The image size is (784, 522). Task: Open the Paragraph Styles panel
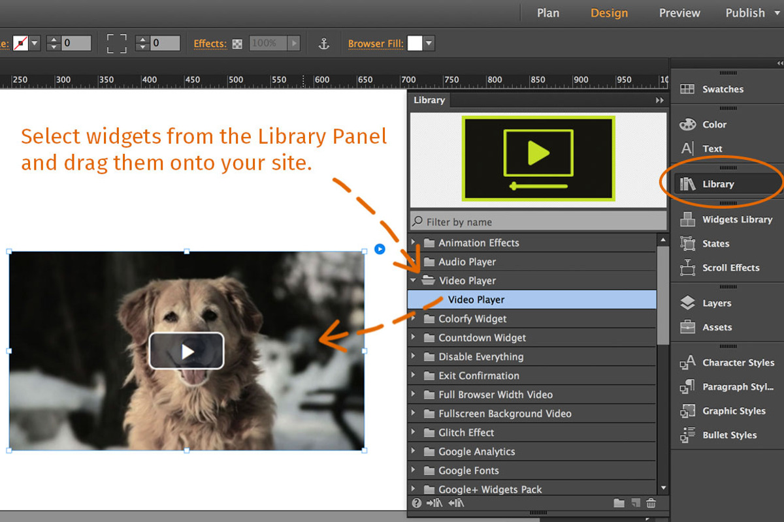click(x=727, y=387)
